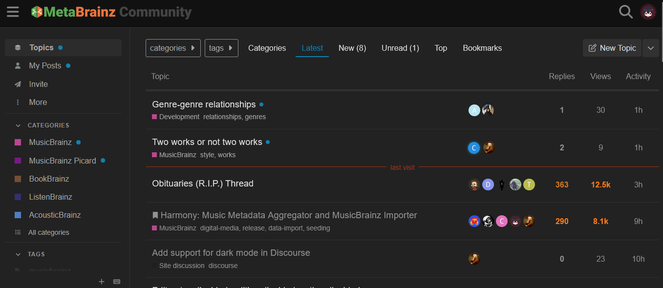This screenshot has height=288, width=663.
Task: Open the Genre-genre relationships topic
Action: 204,104
